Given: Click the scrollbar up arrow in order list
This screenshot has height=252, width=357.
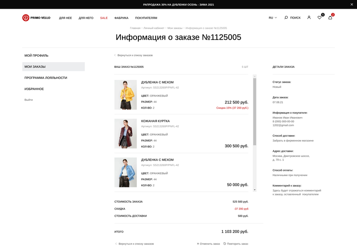Looking at the screenshot, I should tap(255, 76).
